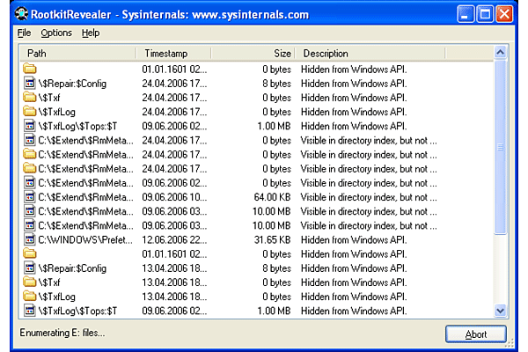This screenshot has width=528, height=352.
Task: Click the 'Enumerating E: files...' status text
Action: click(62, 333)
